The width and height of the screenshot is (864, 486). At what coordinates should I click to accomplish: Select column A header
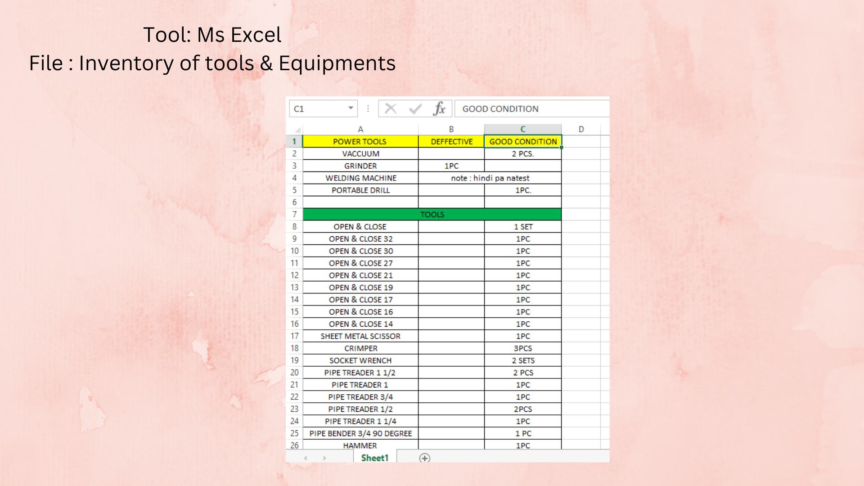click(360, 129)
